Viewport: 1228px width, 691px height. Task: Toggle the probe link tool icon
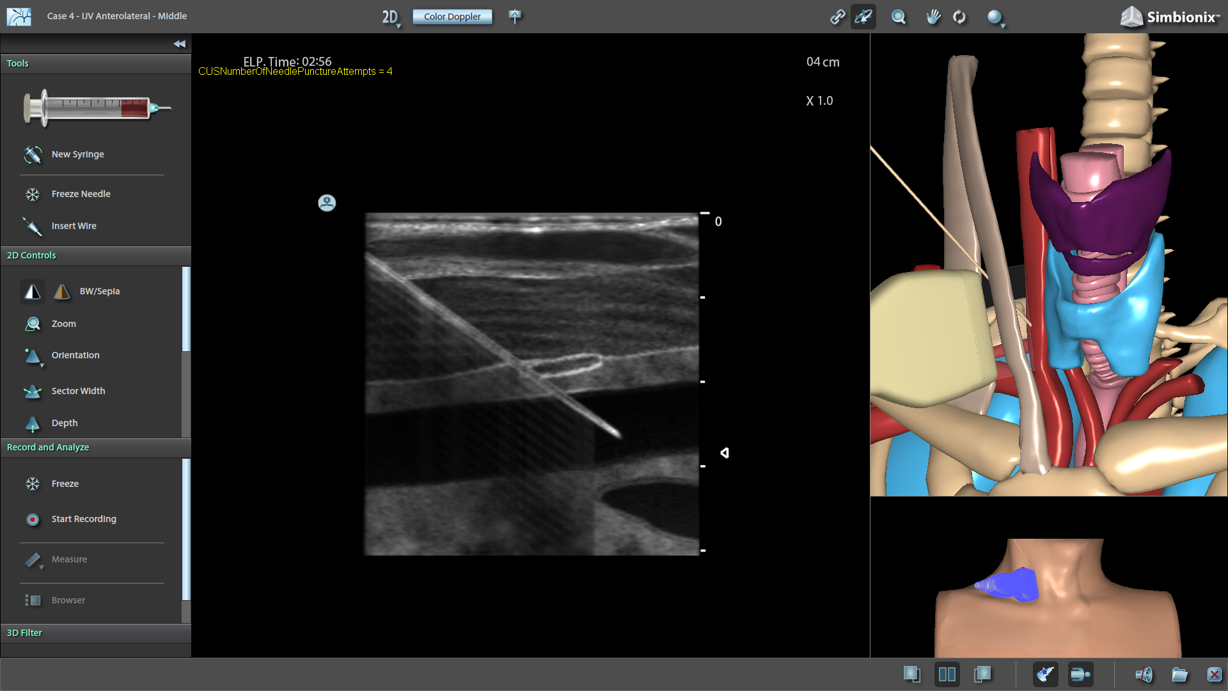coord(863,17)
